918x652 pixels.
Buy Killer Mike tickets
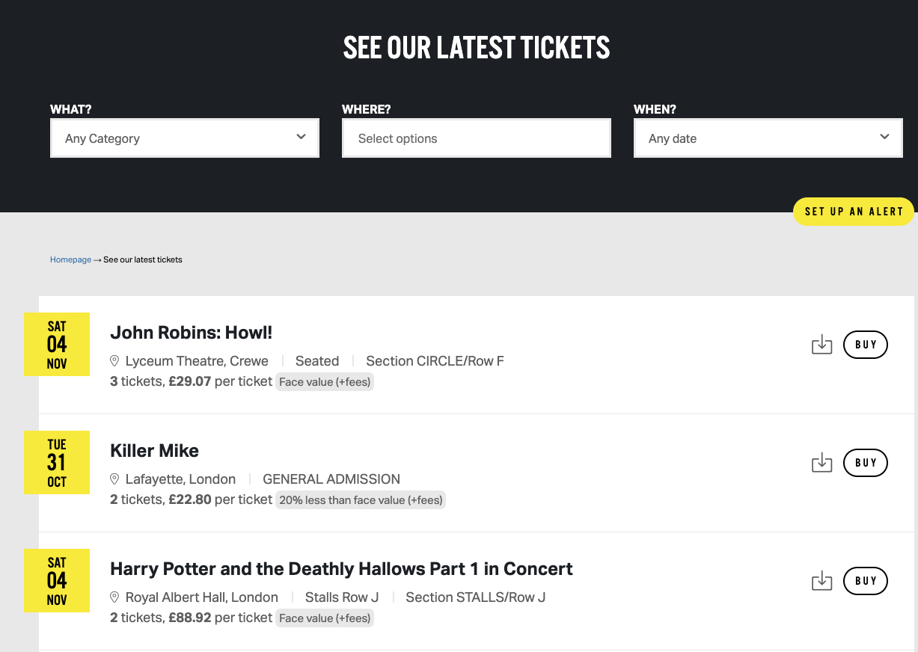coord(866,463)
